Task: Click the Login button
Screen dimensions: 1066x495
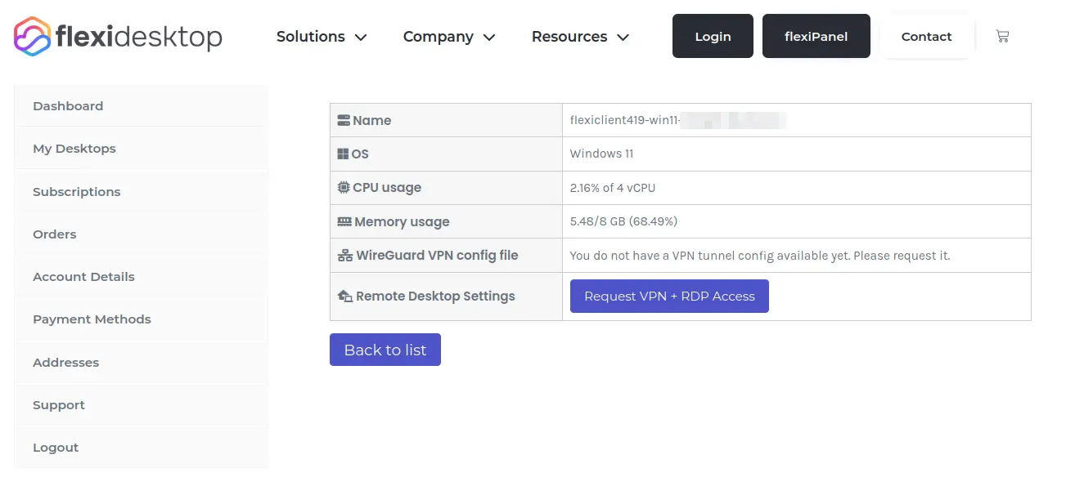Action: pyautogui.click(x=713, y=36)
